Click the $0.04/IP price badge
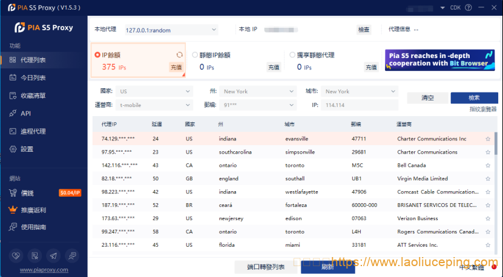 pos(70,193)
